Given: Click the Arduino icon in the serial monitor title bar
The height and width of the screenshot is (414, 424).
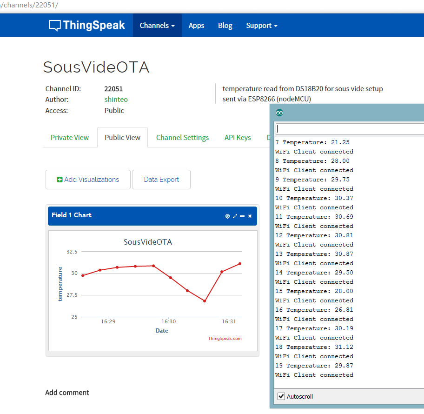Looking at the screenshot, I should pyautogui.click(x=279, y=113).
